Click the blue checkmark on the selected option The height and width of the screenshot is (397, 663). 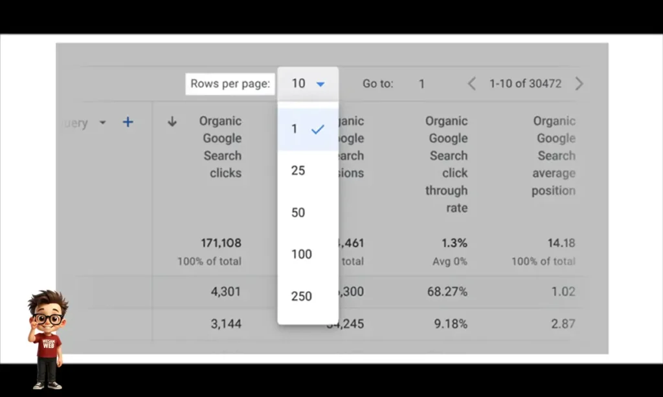click(317, 129)
